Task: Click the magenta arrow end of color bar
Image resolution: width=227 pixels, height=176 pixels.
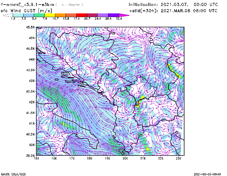Action: click(124, 15)
